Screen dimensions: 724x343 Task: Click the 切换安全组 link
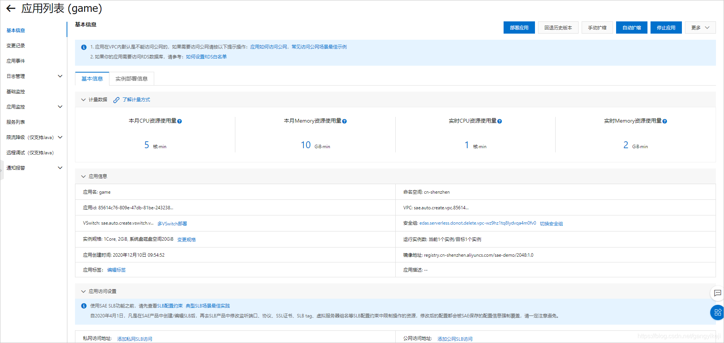(x=551, y=224)
